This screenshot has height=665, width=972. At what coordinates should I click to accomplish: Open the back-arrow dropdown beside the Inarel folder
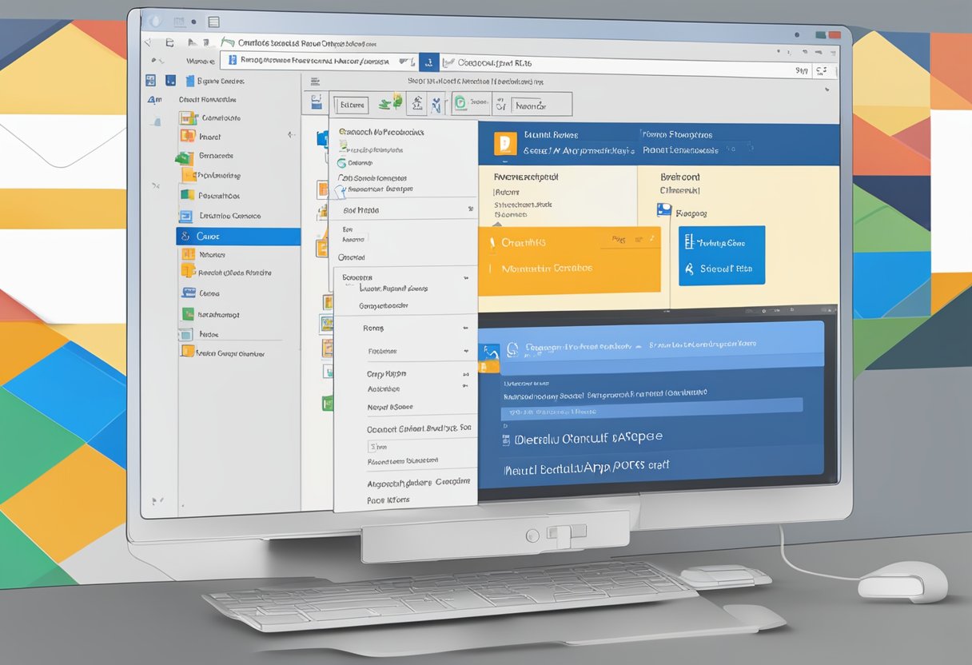(291, 137)
